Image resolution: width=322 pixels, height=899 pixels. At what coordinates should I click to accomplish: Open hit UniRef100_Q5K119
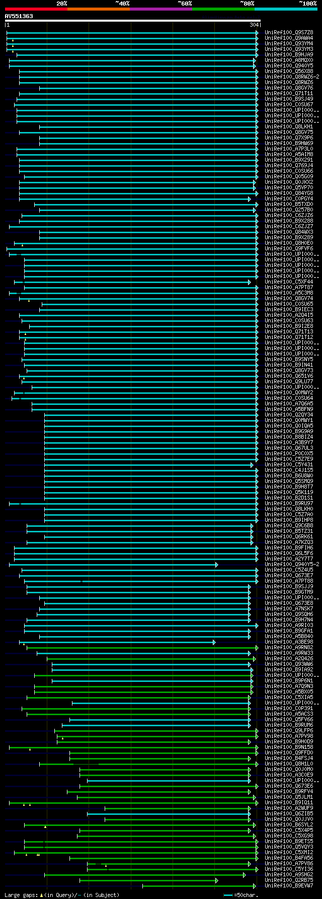pyautogui.click(x=289, y=492)
